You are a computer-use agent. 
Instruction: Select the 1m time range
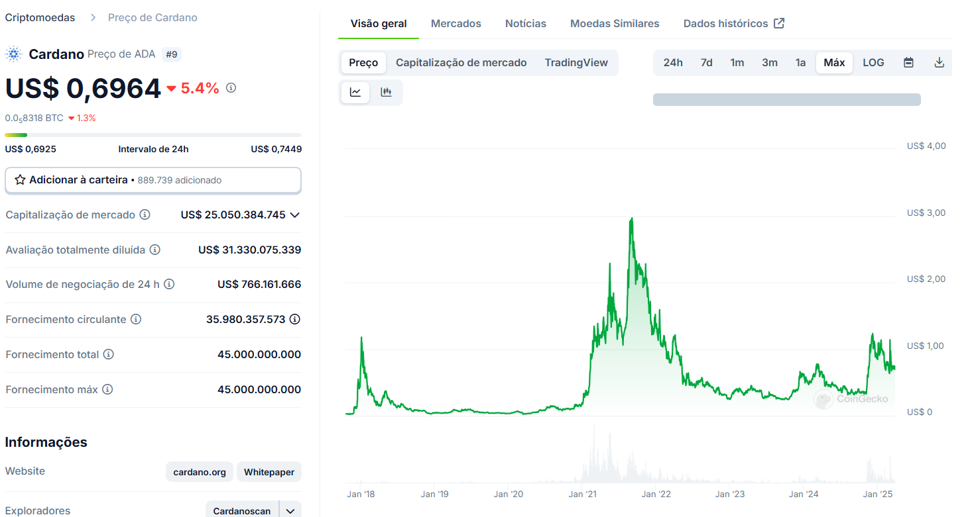[x=737, y=62]
